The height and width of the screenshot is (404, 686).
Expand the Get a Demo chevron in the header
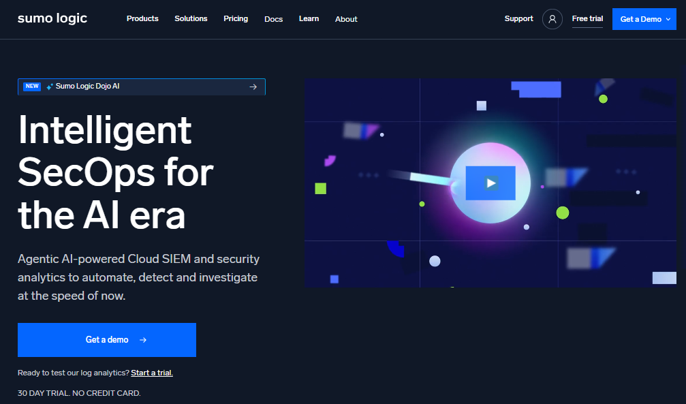point(668,20)
